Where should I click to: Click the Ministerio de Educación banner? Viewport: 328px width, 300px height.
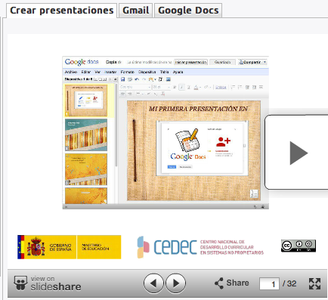[x=99, y=247]
